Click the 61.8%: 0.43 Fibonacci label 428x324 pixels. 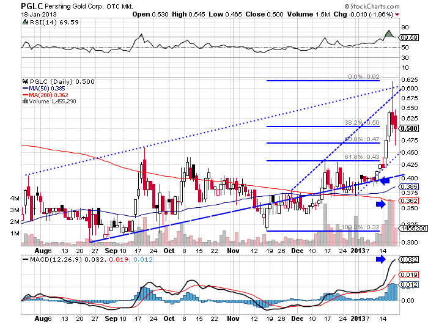pos(362,156)
